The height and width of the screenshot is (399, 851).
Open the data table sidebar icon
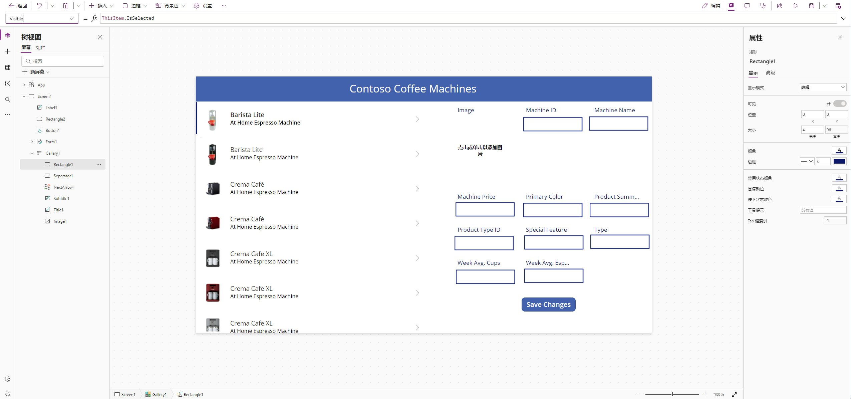tap(8, 67)
